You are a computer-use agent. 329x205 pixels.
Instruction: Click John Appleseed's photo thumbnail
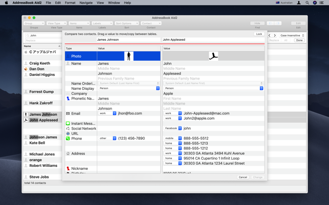[x=213, y=56]
